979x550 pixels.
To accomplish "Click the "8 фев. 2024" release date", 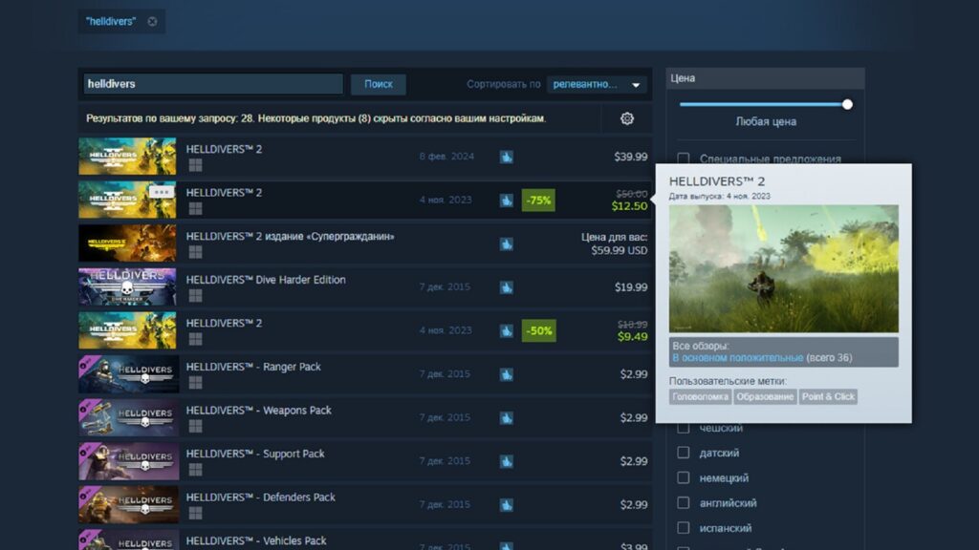I will 446,157.
